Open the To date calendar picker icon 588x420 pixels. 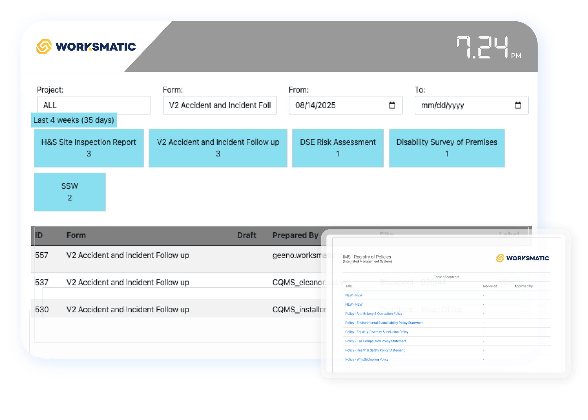518,105
